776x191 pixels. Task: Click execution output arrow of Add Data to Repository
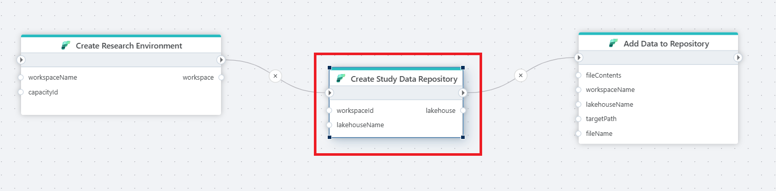pos(738,58)
